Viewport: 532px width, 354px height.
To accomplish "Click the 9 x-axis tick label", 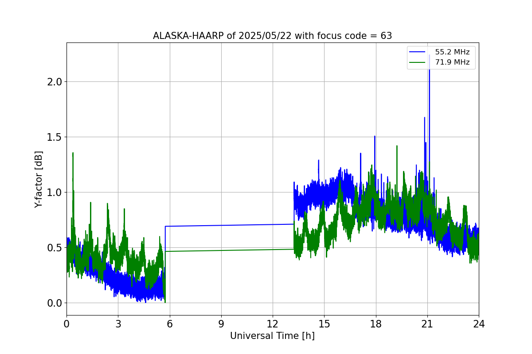I will (221, 323).
